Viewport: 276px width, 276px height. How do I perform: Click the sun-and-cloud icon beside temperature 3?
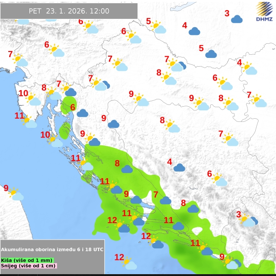click(247, 220)
